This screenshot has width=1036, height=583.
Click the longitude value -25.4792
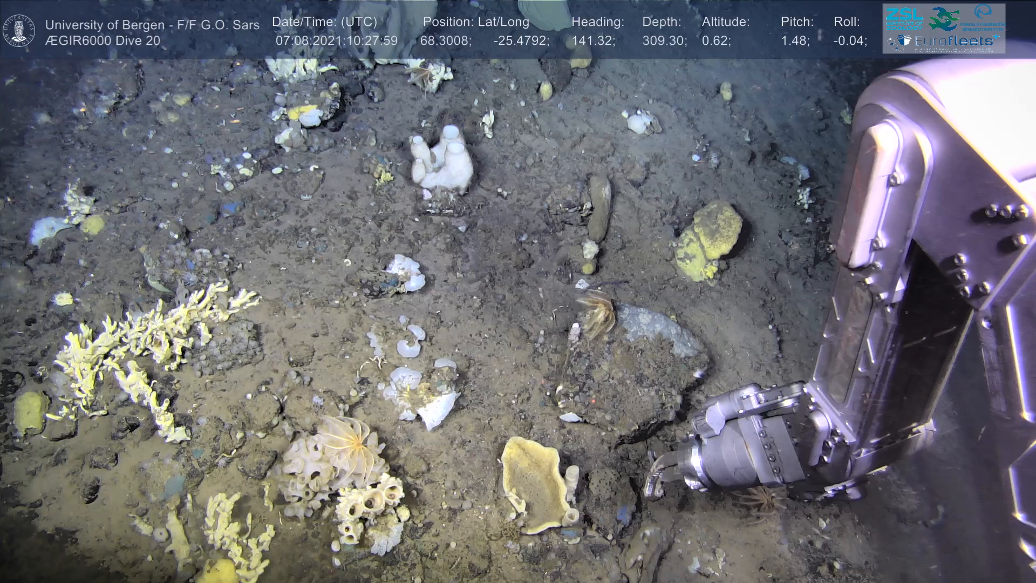tap(521, 41)
